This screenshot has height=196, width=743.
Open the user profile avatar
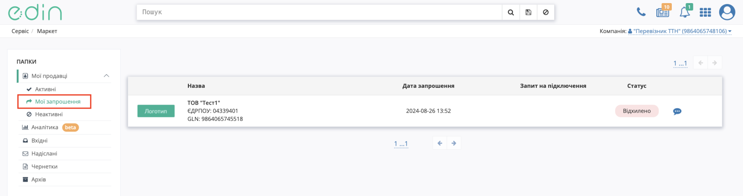727,12
